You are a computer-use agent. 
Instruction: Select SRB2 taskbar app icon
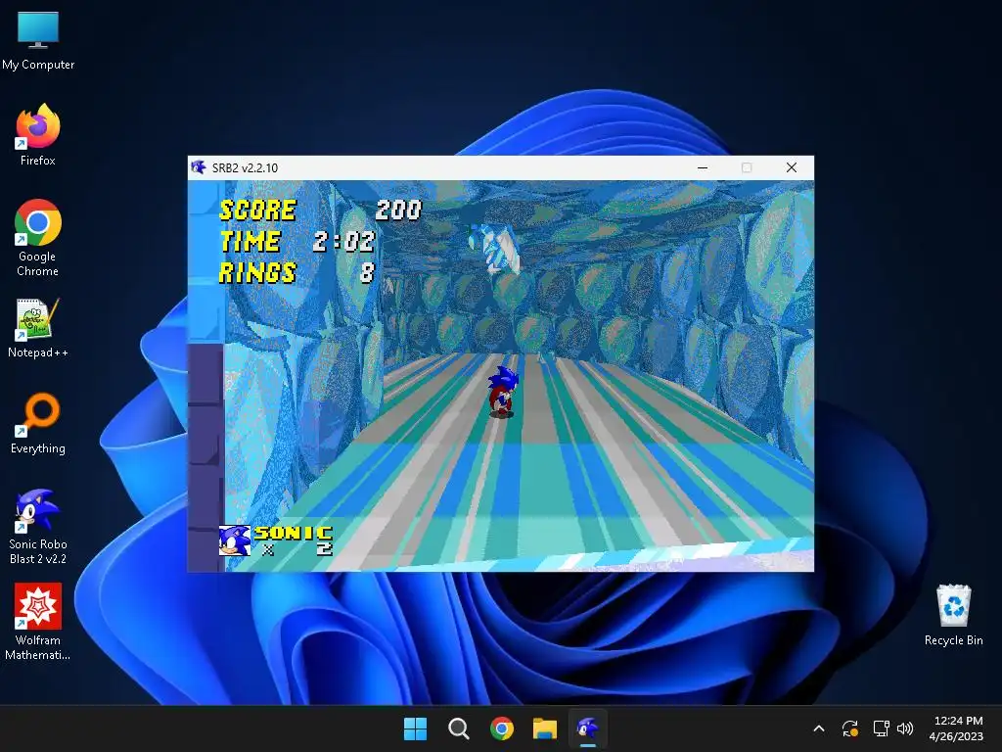[588, 728]
